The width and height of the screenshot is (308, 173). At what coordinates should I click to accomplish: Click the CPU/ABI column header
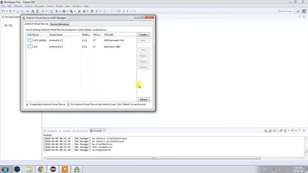click(119, 35)
